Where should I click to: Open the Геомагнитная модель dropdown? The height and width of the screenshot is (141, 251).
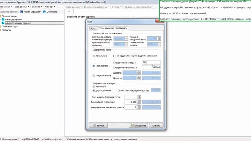[159, 44]
